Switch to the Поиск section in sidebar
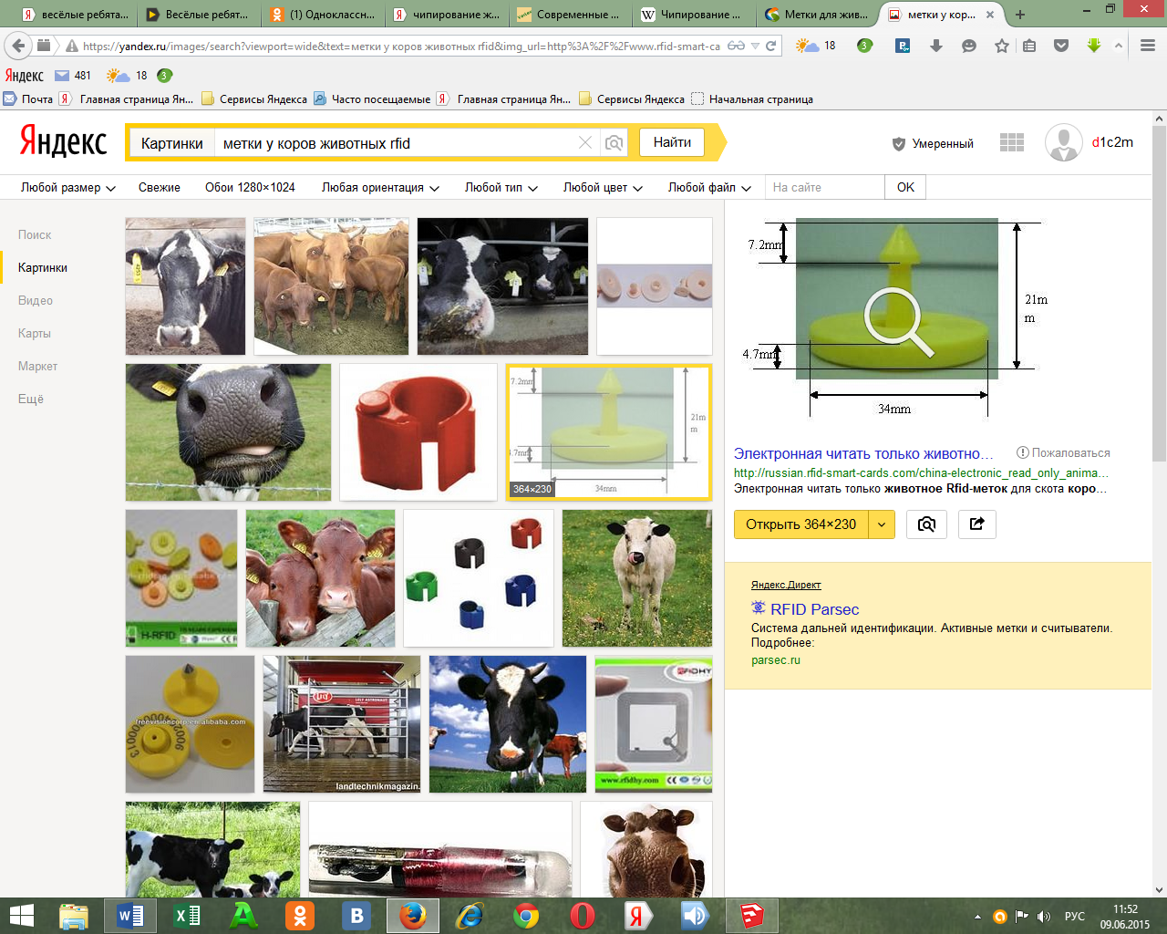The width and height of the screenshot is (1167, 934). click(35, 234)
